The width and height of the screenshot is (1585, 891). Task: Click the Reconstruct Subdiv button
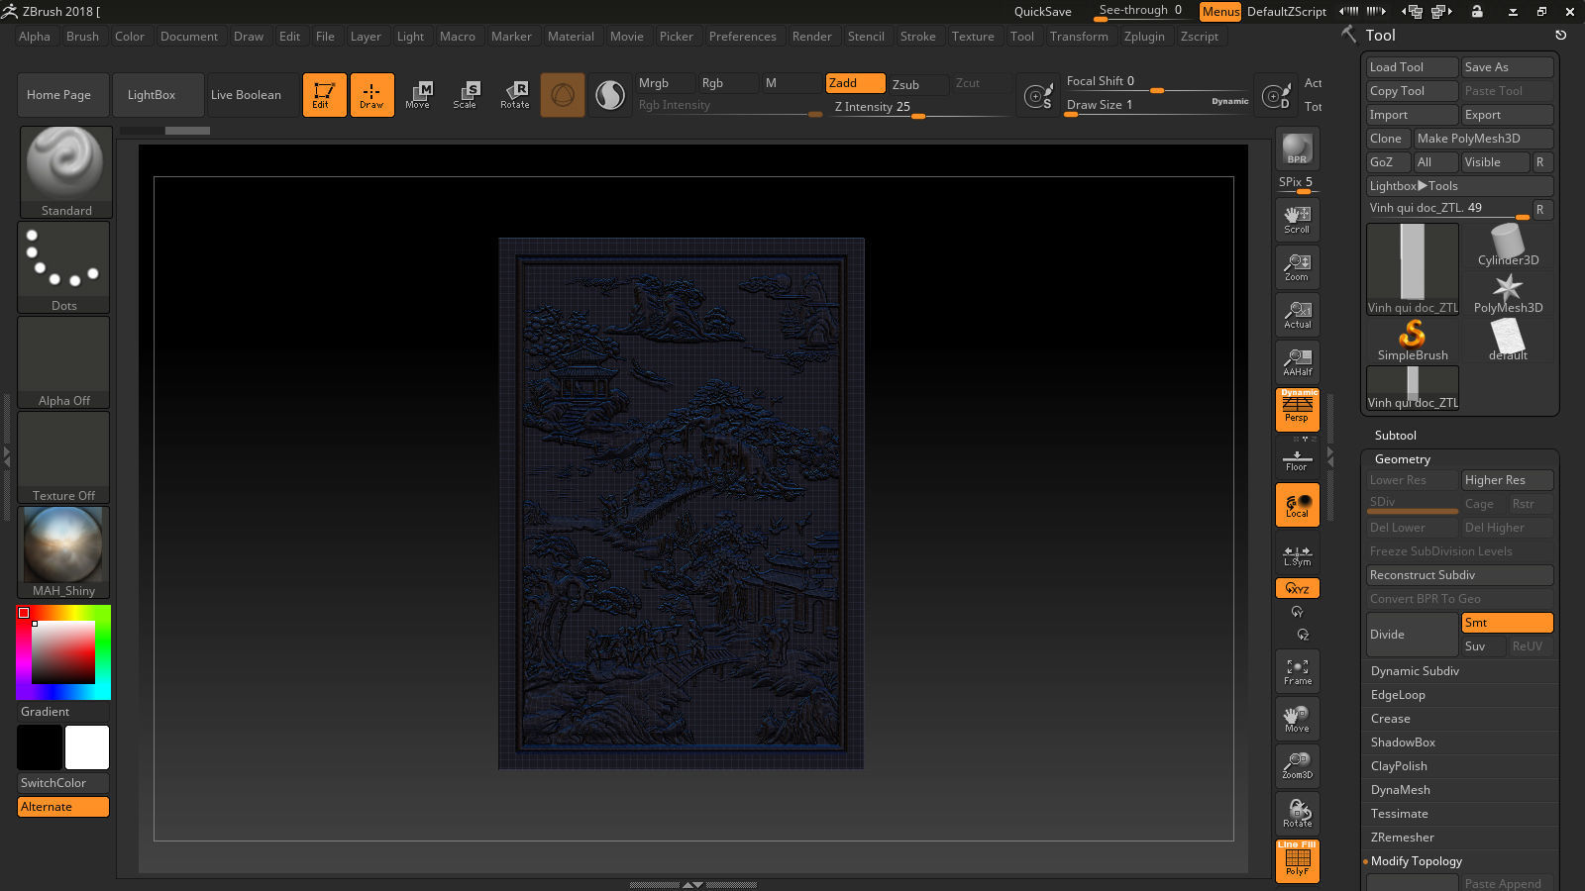[1459, 575]
